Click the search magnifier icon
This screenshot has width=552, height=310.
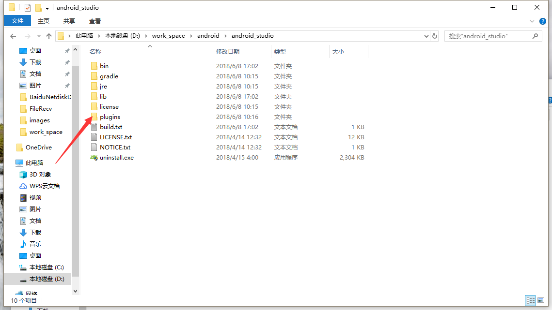535,36
